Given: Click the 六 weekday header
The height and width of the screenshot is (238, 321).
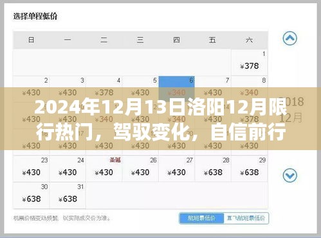Looking at the screenshot, I should coord(249,40).
